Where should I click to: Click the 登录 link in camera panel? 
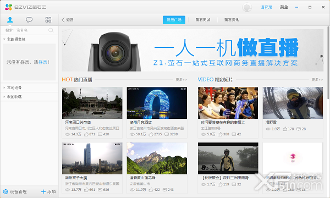coord(43,62)
